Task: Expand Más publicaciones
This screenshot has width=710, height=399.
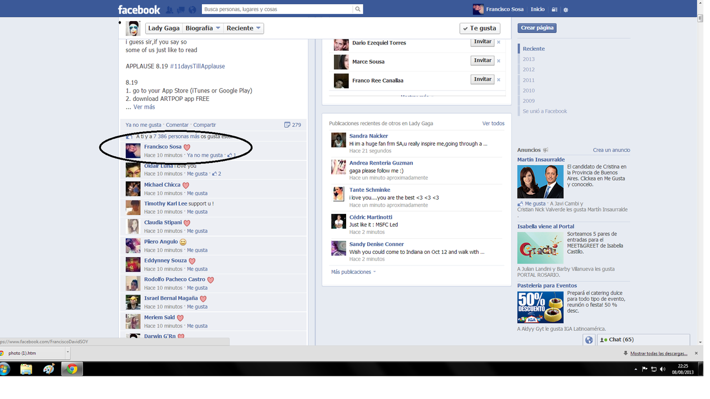Action: pos(353,272)
